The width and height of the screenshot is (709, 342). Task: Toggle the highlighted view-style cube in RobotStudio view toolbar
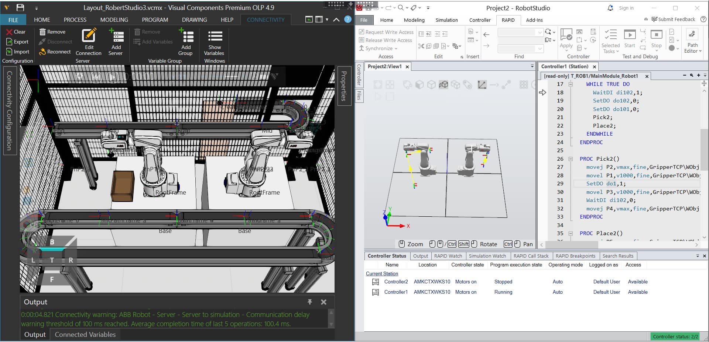pyautogui.click(x=443, y=85)
